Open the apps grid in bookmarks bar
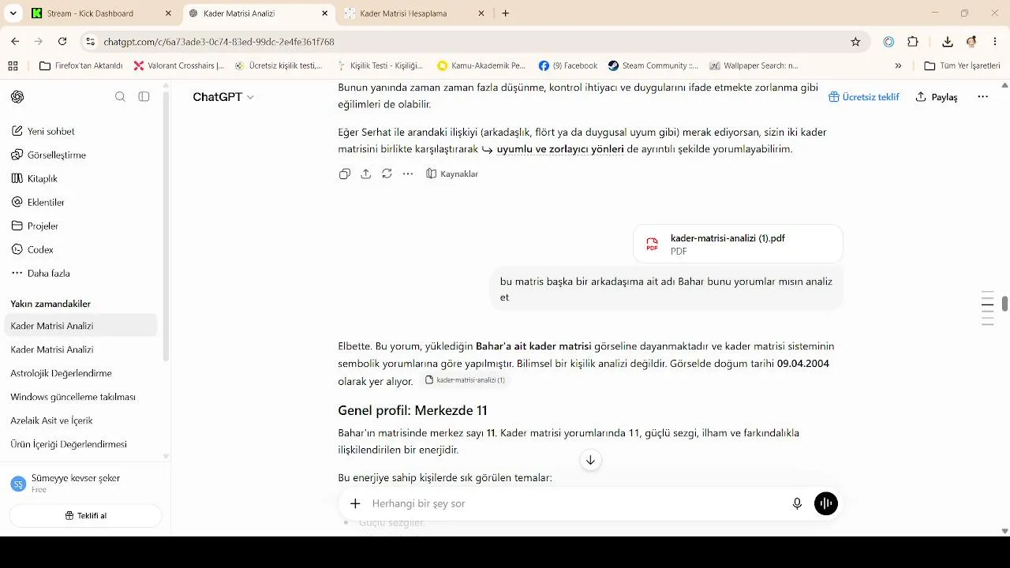 point(13,65)
